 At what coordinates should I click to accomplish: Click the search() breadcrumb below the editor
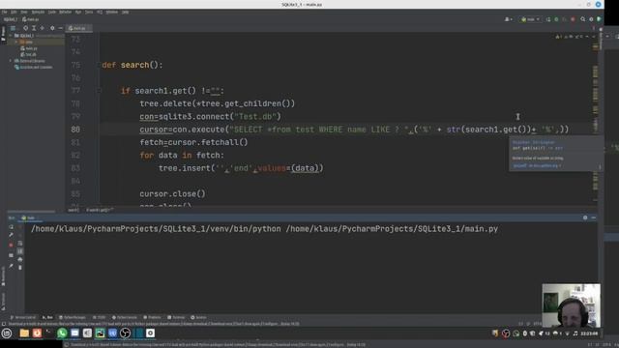tap(74, 211)
